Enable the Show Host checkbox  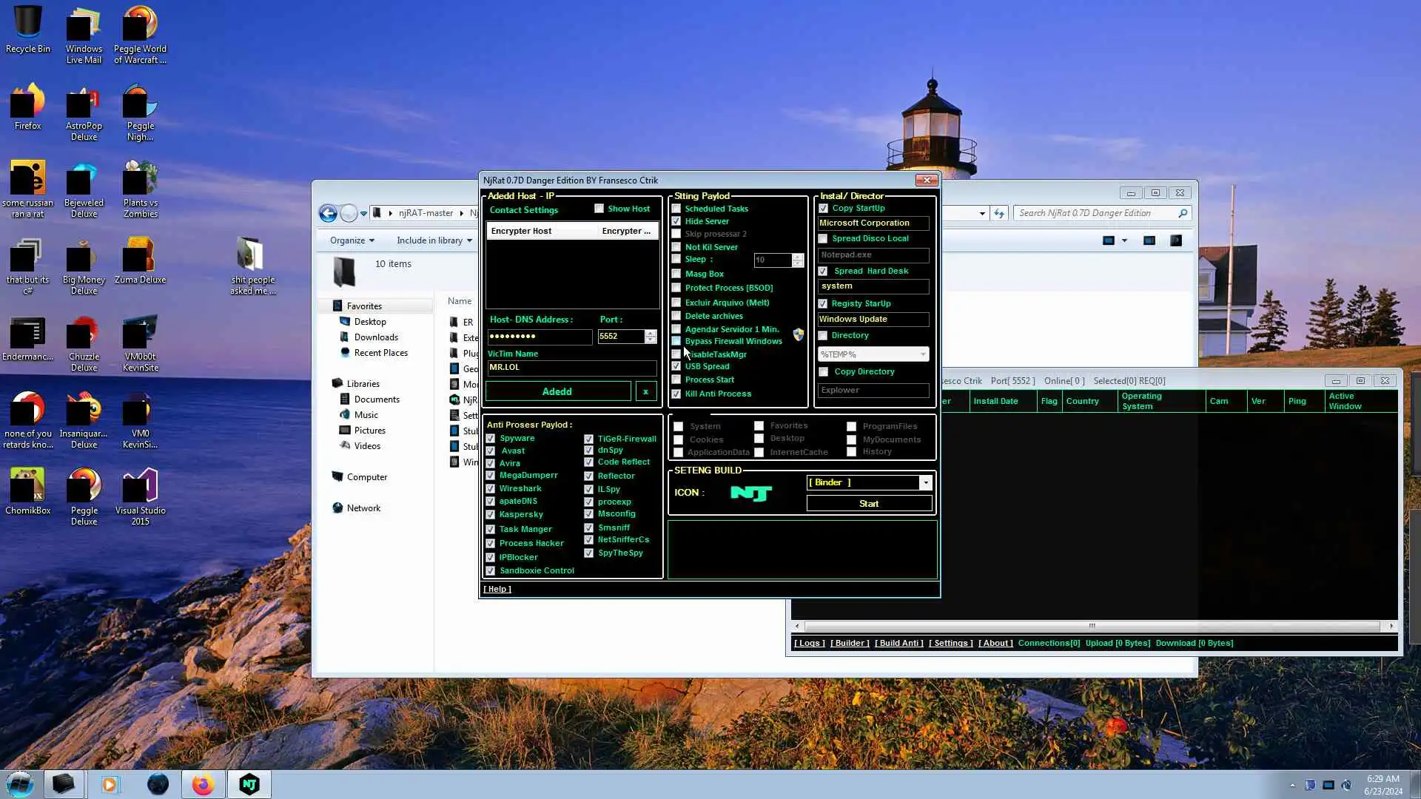599,209
